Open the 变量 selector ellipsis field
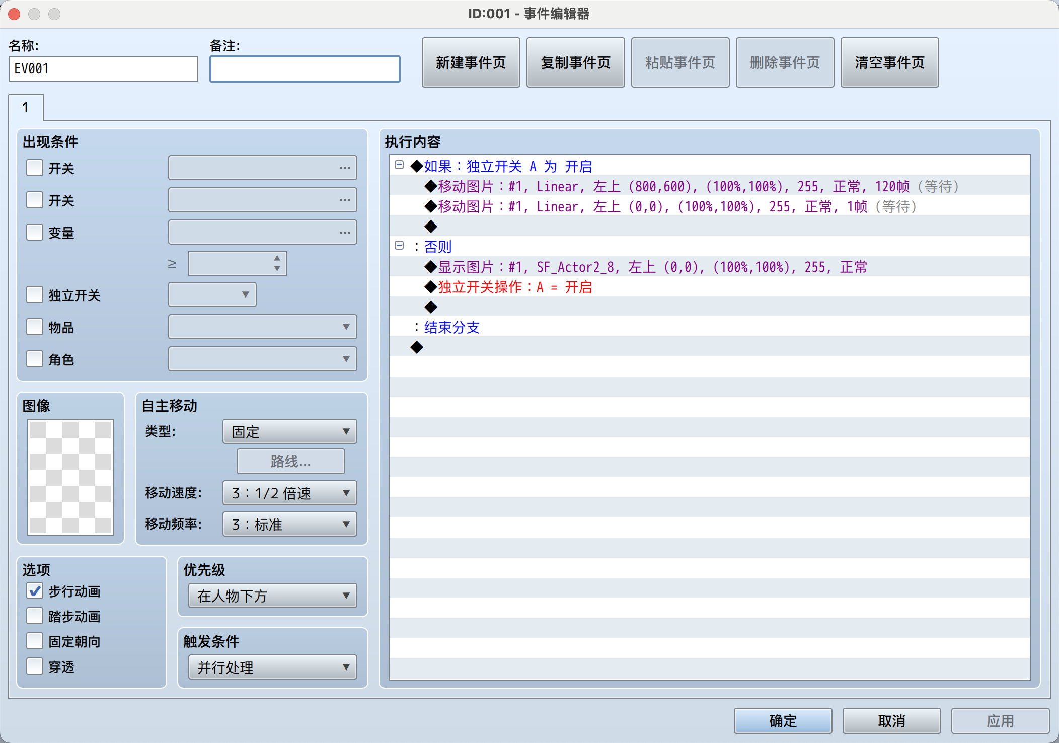Image resolution: width=1059 pixels, height=743 pixels. click(x=263, y=232)
